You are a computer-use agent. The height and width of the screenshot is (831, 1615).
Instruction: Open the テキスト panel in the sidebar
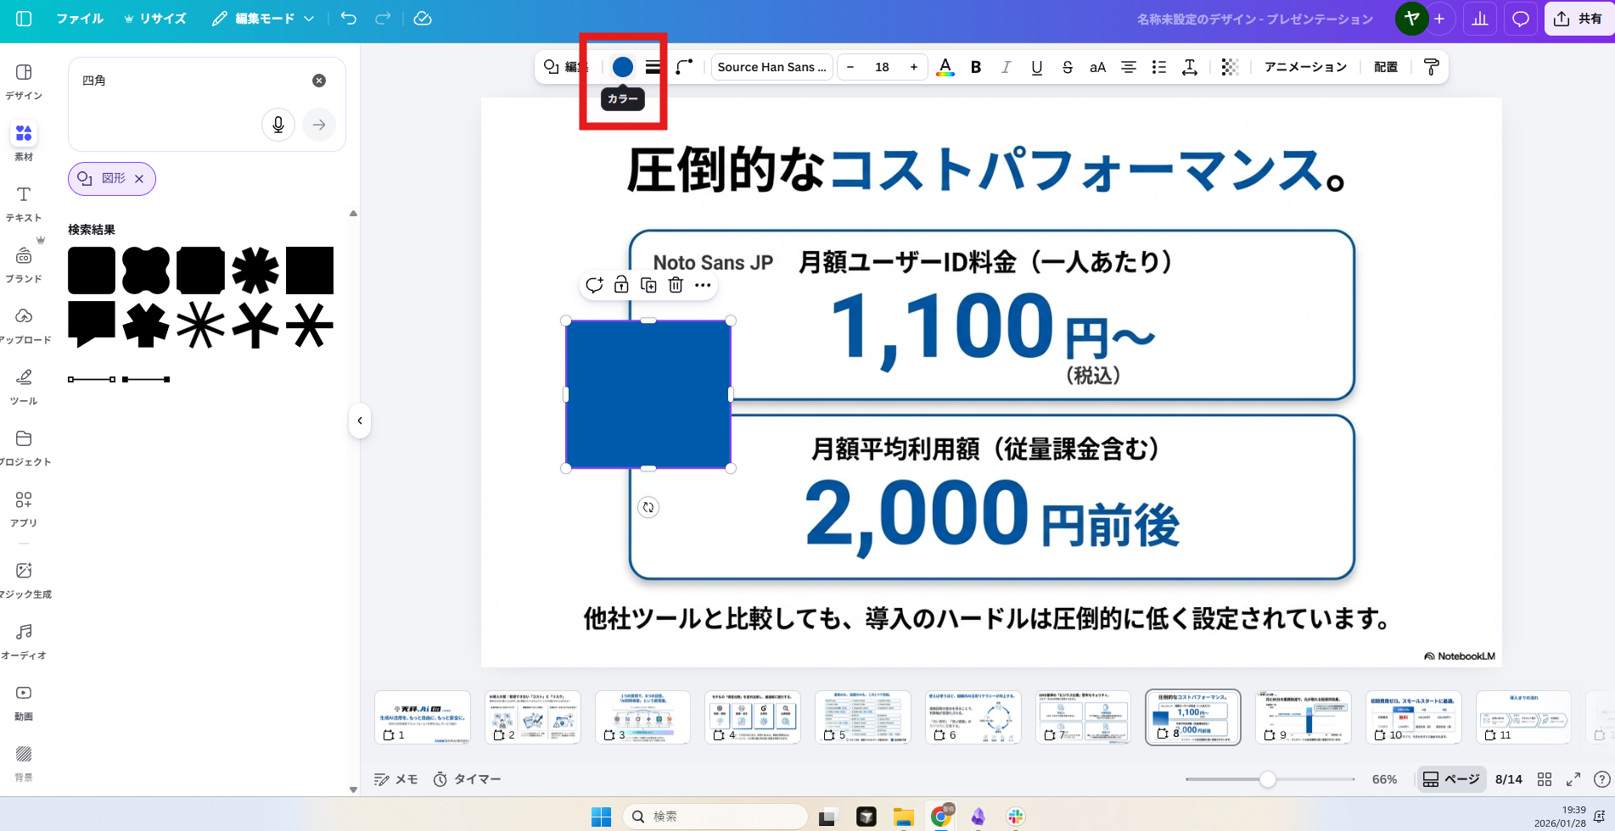24,202
